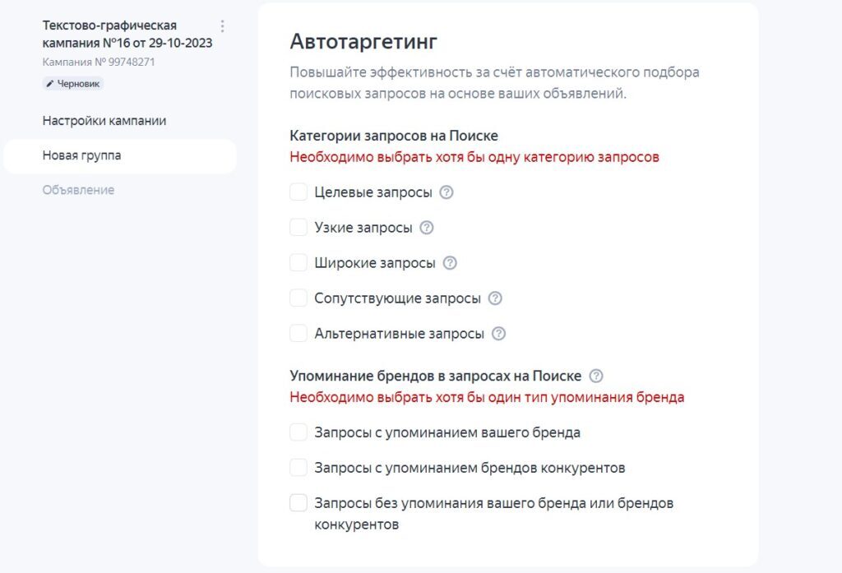The width and height of the screenshot is (842, 573).
Task: Click help icon beside Упоминание брендов heading
Action: (x=596, y=376)
